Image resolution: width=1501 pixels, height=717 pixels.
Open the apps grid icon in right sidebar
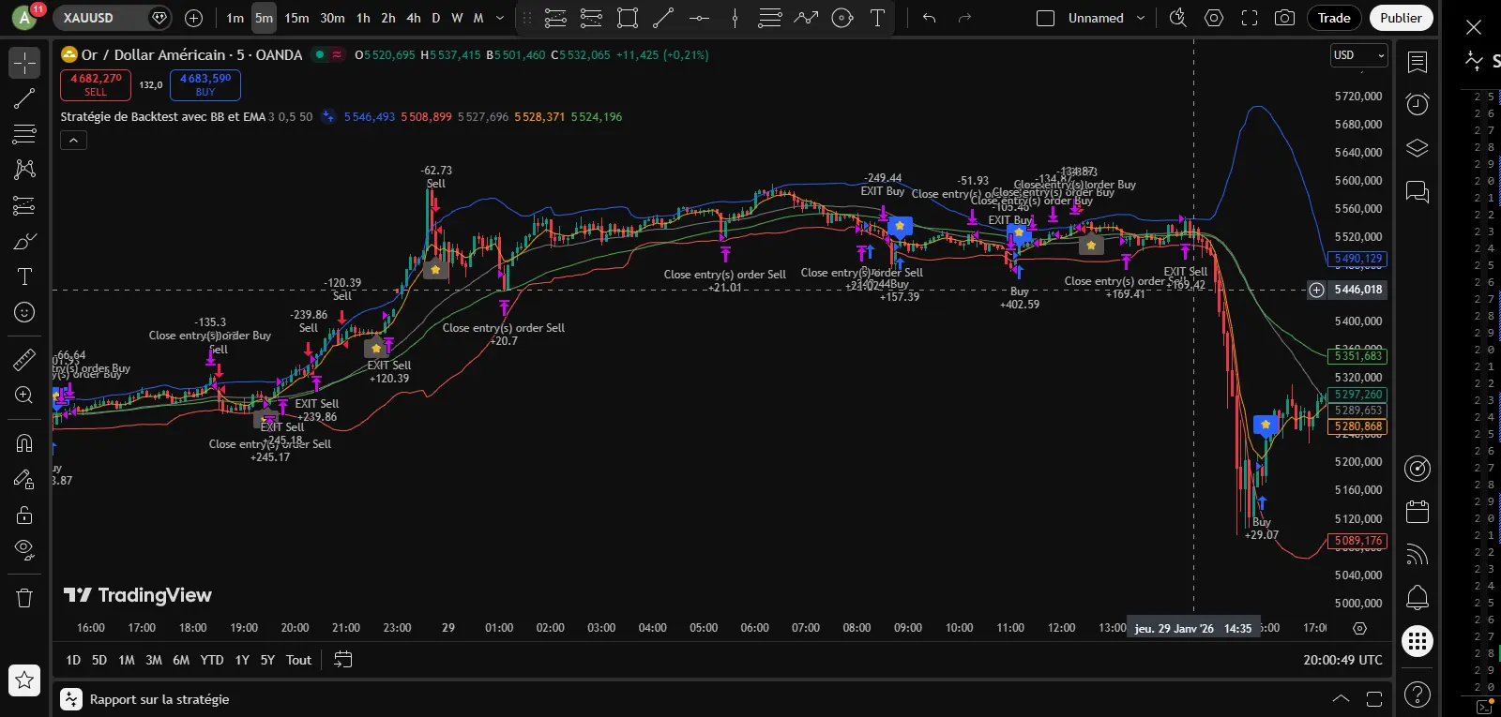coord(1418,641)
